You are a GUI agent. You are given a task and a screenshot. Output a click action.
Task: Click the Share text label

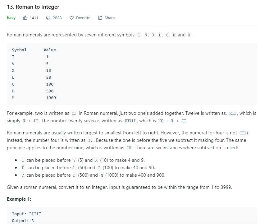pos(109,18)
